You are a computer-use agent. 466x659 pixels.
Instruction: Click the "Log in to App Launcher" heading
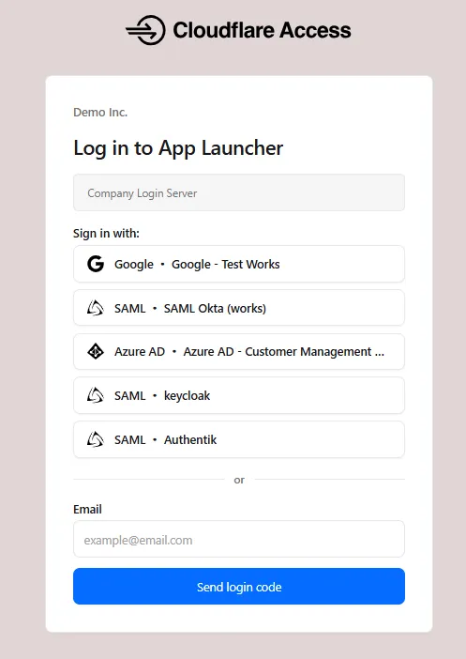(x=178, y=148)
